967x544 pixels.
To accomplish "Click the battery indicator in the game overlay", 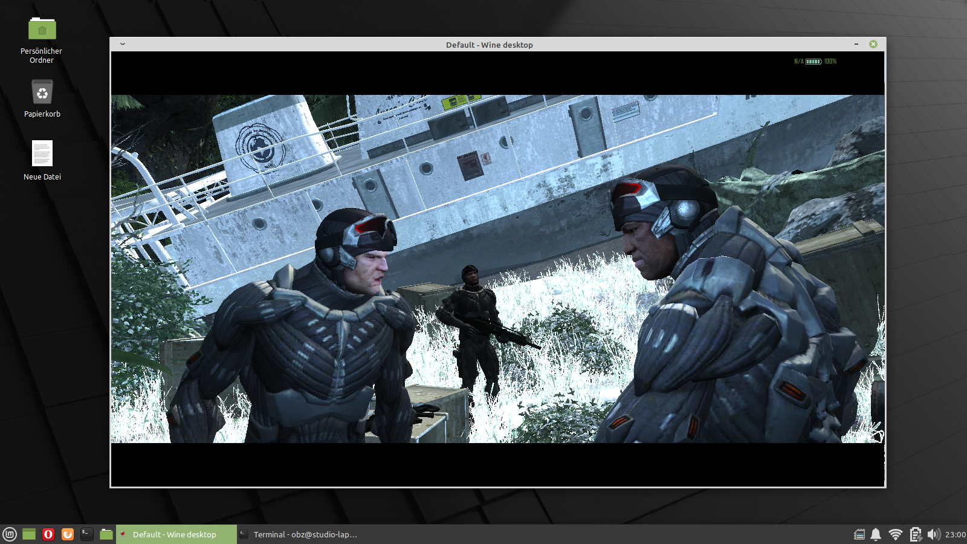I will pos(813,61).
